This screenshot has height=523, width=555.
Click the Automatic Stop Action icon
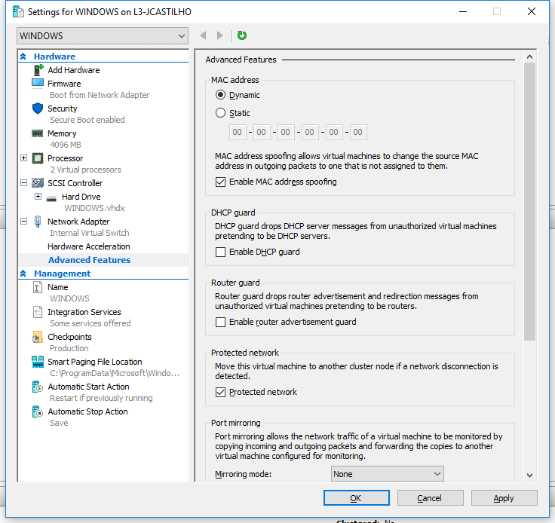[x=38, y=411]
